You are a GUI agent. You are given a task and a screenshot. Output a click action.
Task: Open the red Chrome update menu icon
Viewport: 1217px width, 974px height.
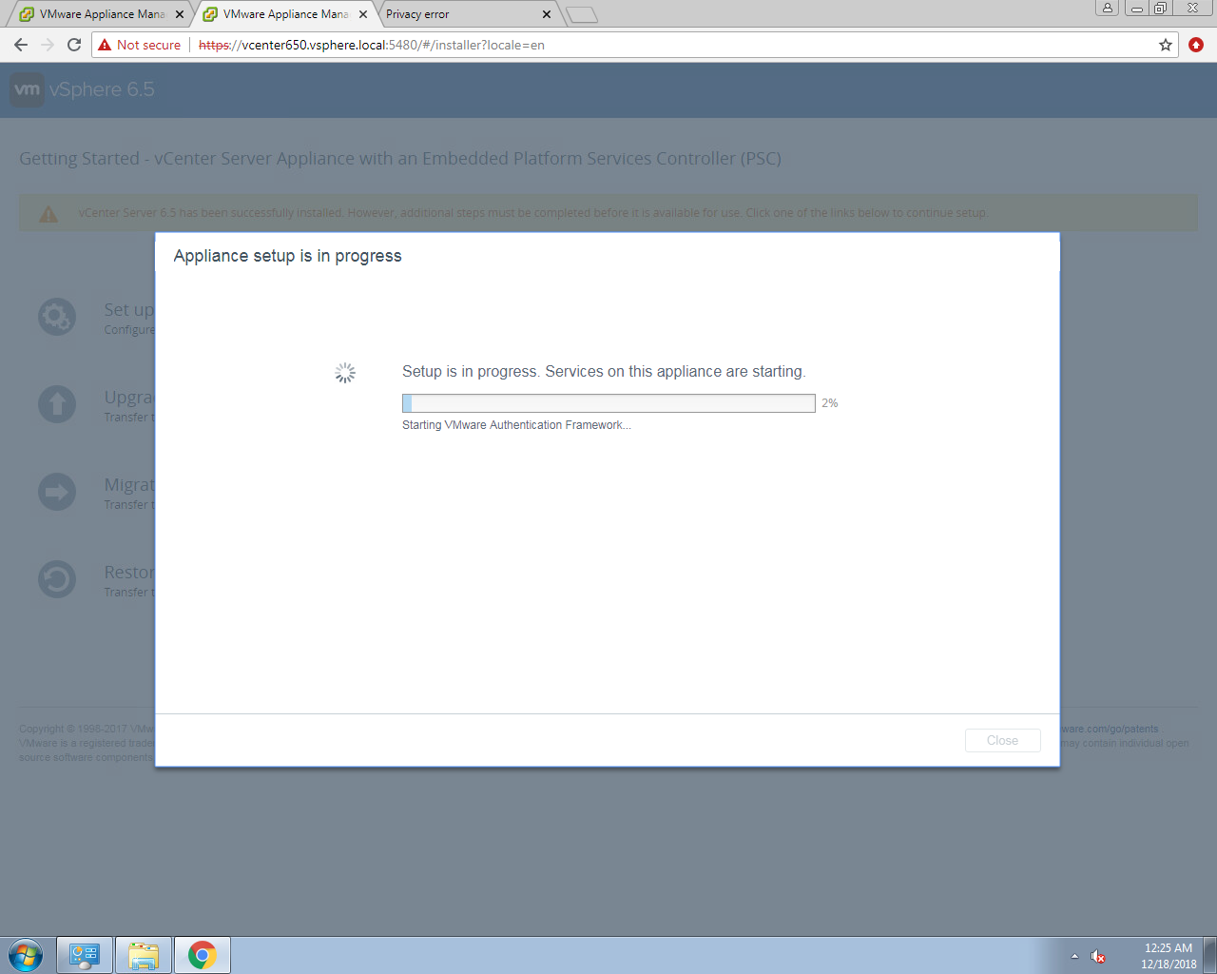(x=1196, y=45)
